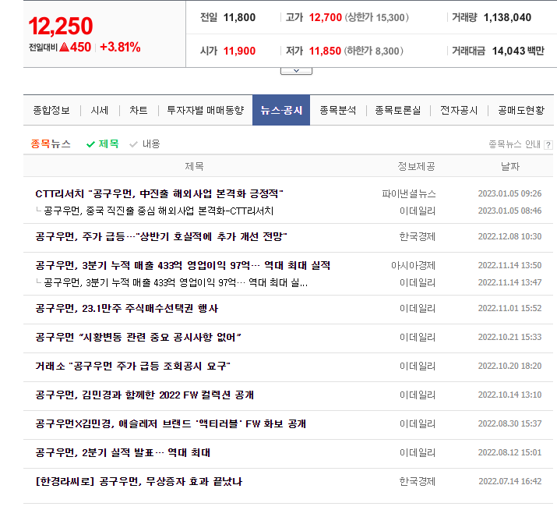This screenshot has height=510, width=557.
Task: Open headline 시황변동 관련 중요 공시사항 없어
Action: [138, 337]
